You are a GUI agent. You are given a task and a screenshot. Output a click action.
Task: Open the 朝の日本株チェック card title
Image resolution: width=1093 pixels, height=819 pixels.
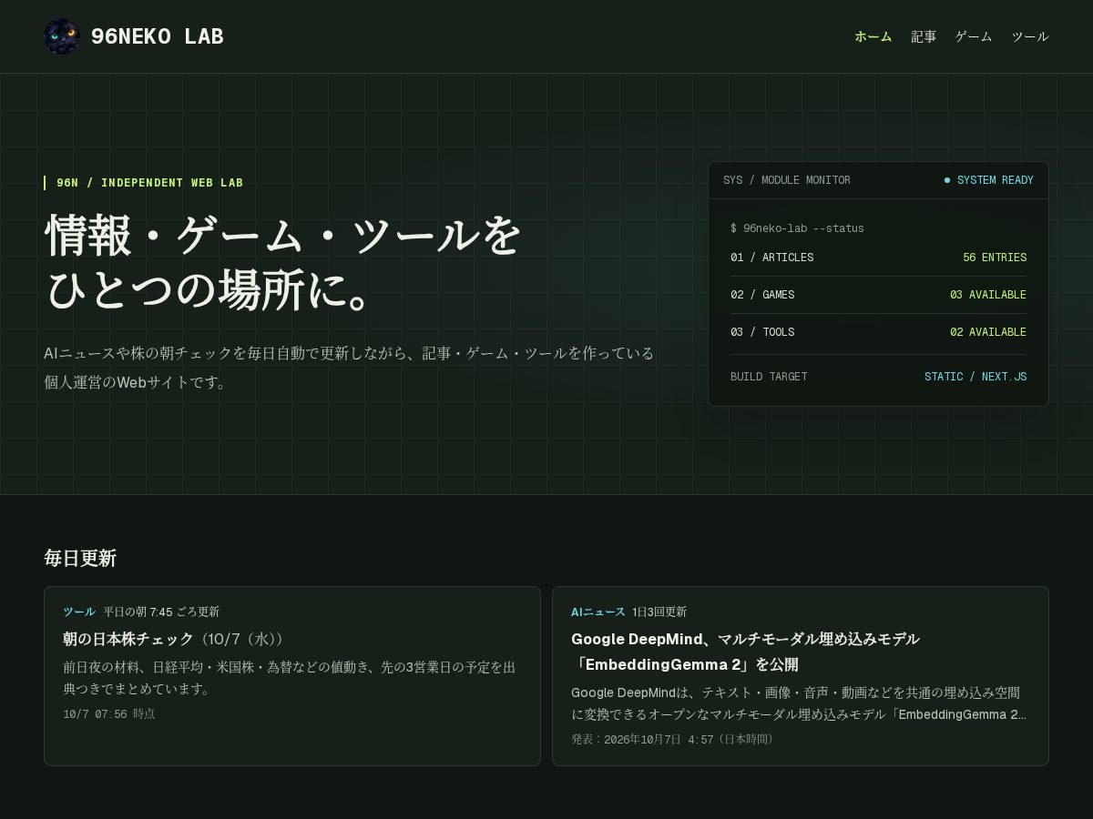173,639
